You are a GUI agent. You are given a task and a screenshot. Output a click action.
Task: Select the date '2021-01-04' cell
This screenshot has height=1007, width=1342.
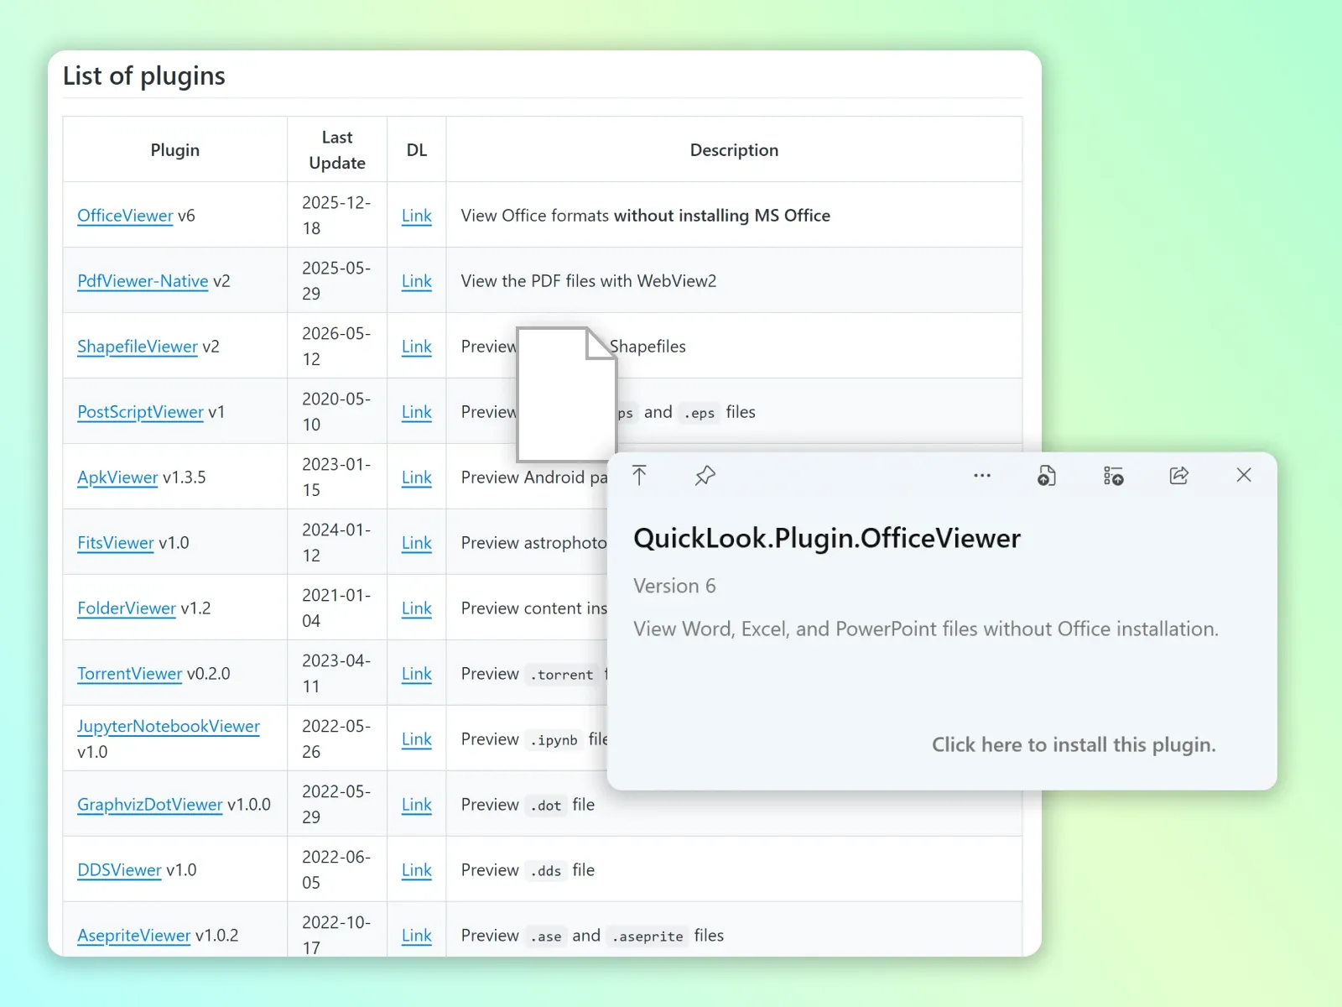coord(336,608)
